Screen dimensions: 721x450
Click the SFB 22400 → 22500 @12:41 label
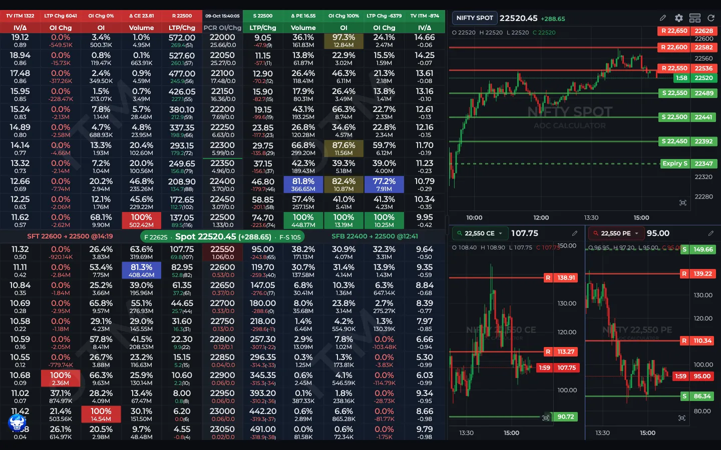click(375, 236)
